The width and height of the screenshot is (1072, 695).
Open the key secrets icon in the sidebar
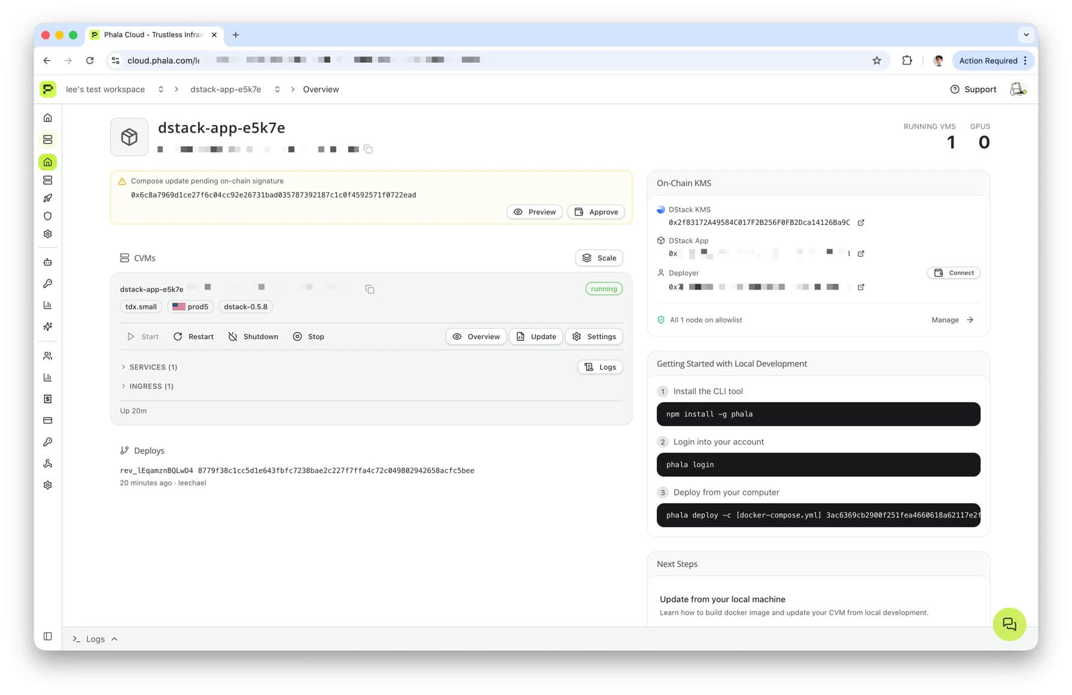point(48,284)
